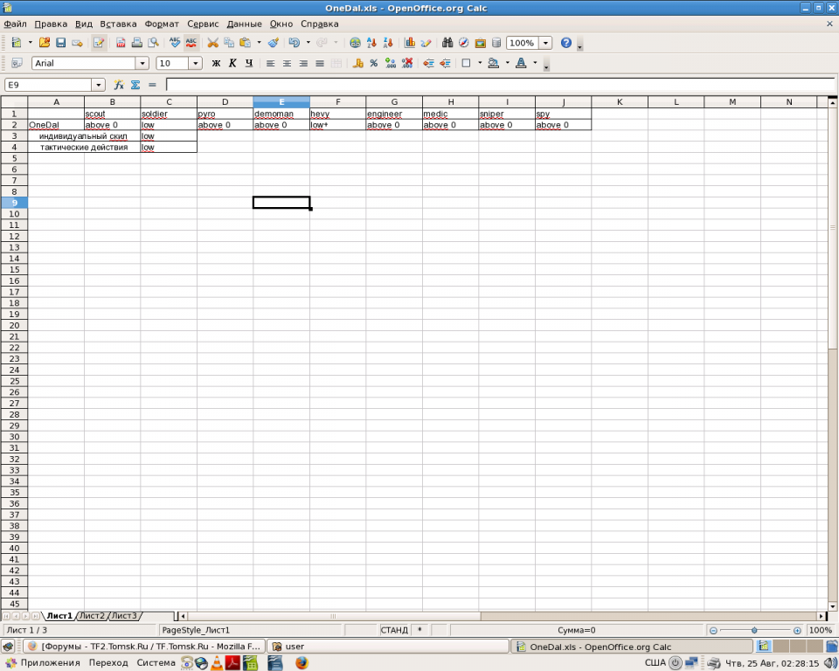839x671 pixels.
Task: Toggle AutoSpellcheck red-underline ABC icon
Action: pos(191,43)
